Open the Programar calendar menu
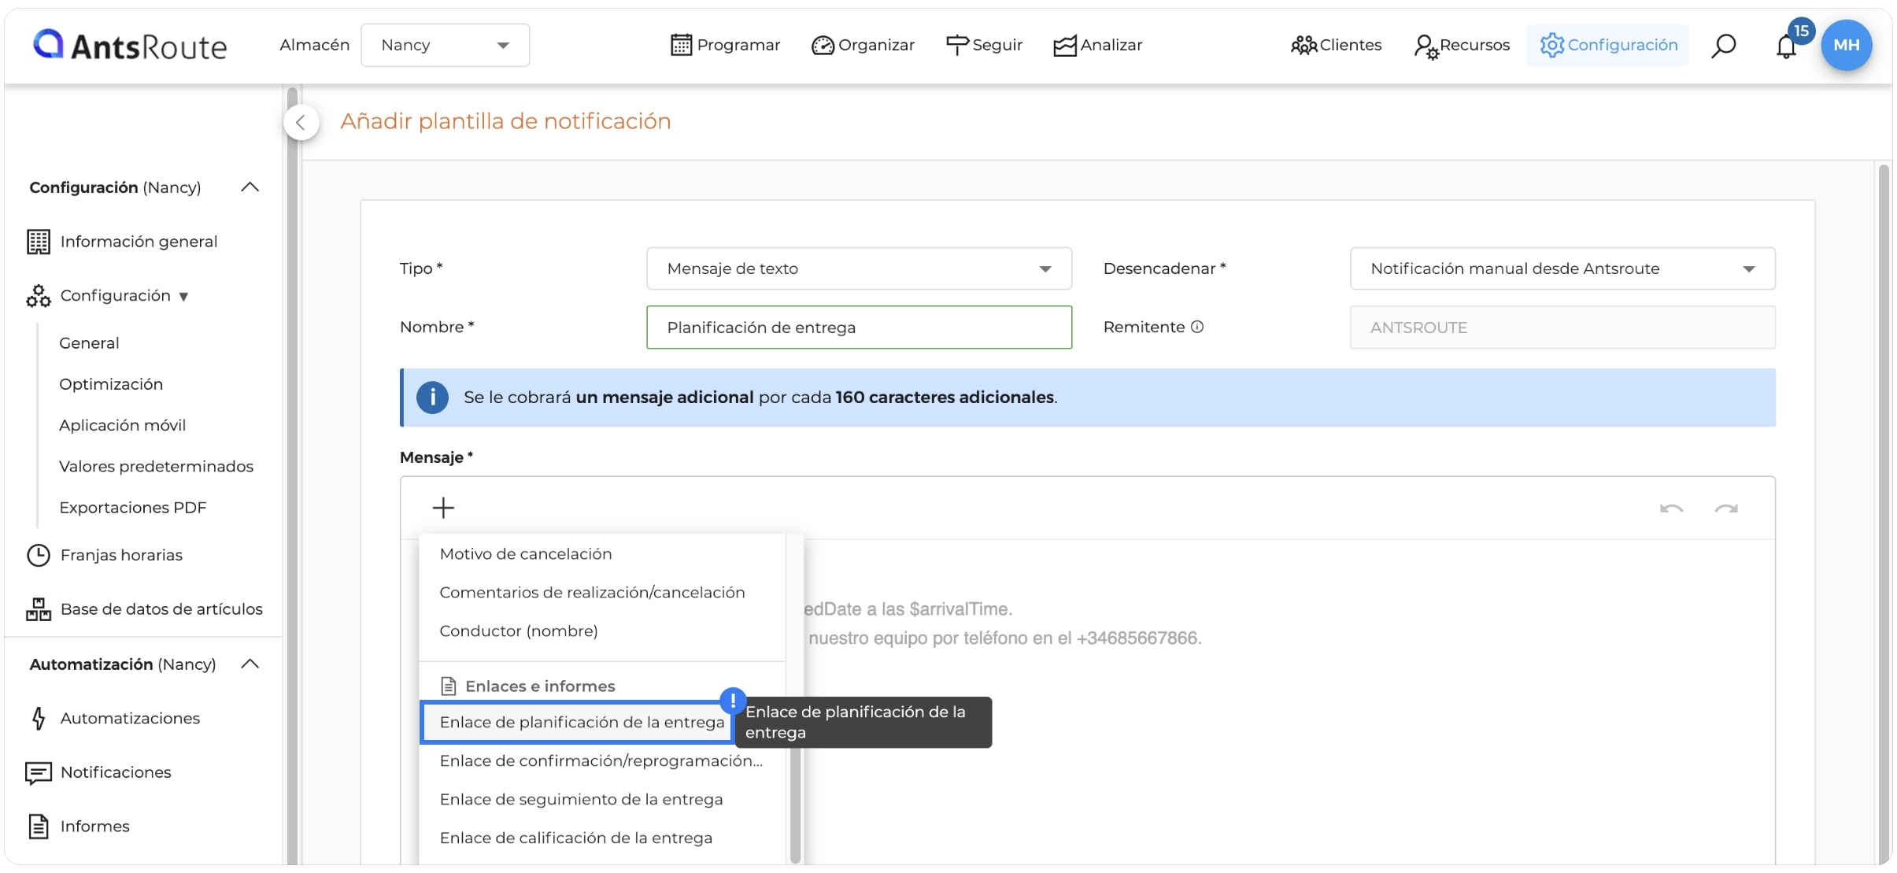Screen dimensions: 1897x873 [725, 45]
